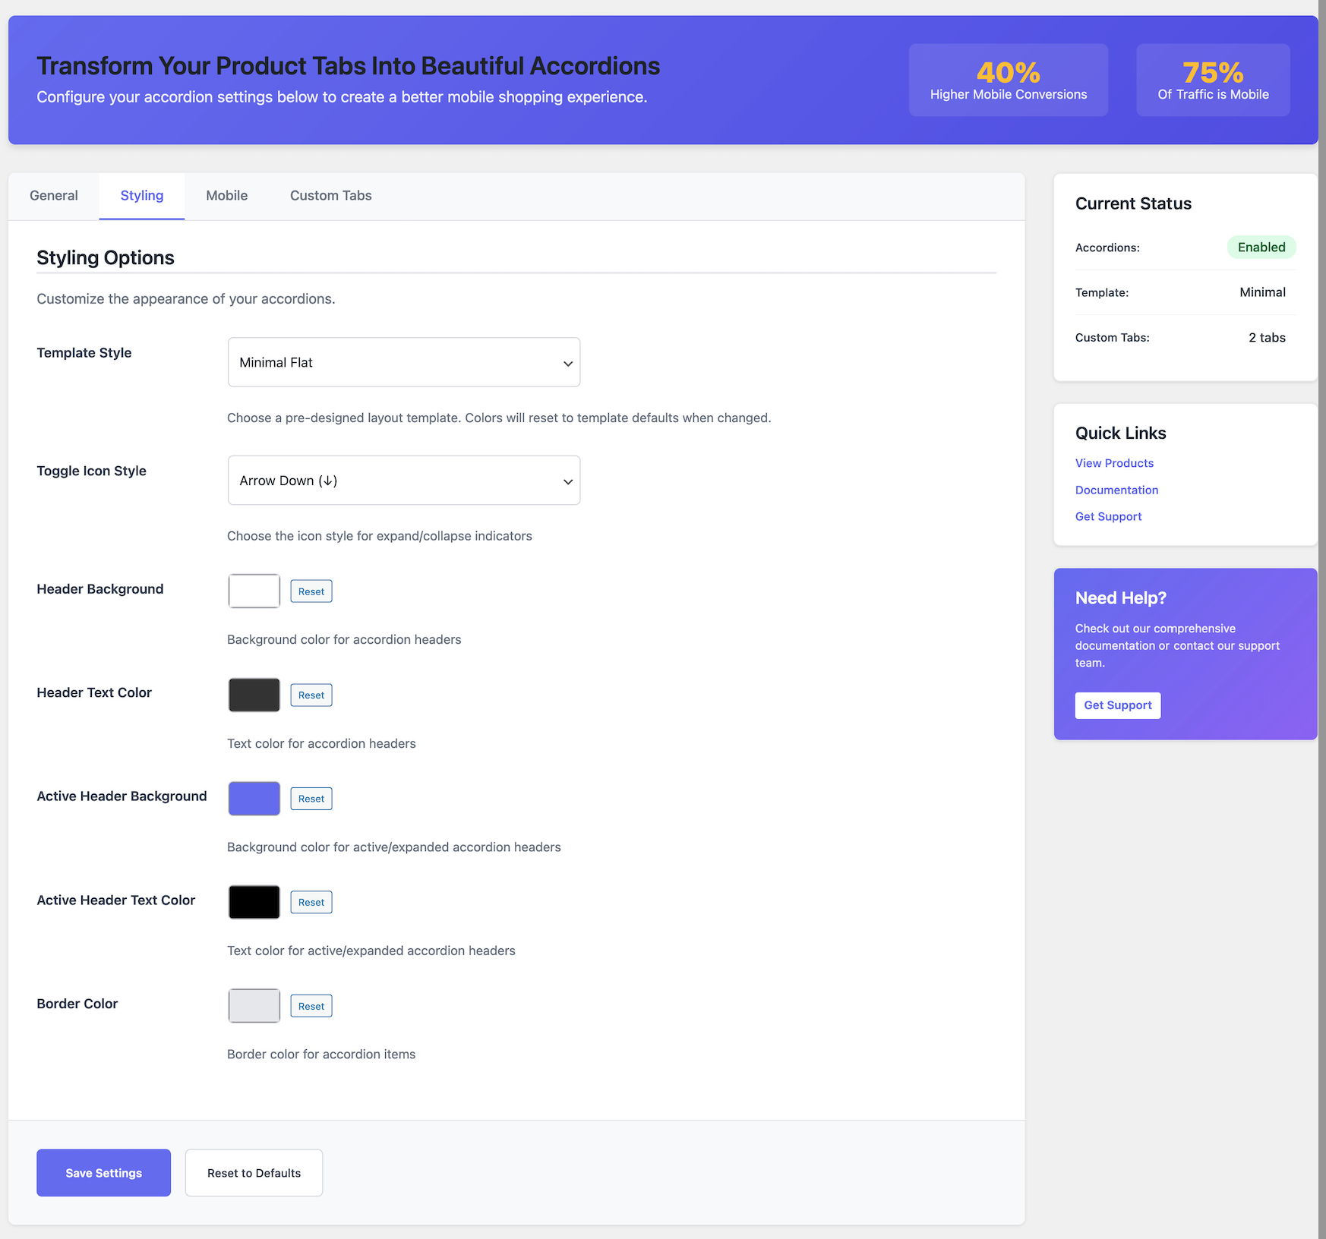This screenshot has height=1239, width=1326.
Task: Click the Quick Links heading
Action: point(1120,433)
